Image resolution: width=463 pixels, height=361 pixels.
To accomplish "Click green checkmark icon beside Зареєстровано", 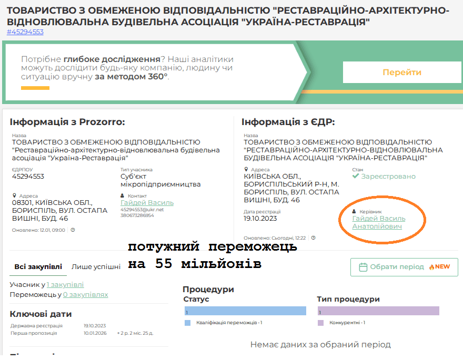I will pyautogui.click(x=356, y=177).
